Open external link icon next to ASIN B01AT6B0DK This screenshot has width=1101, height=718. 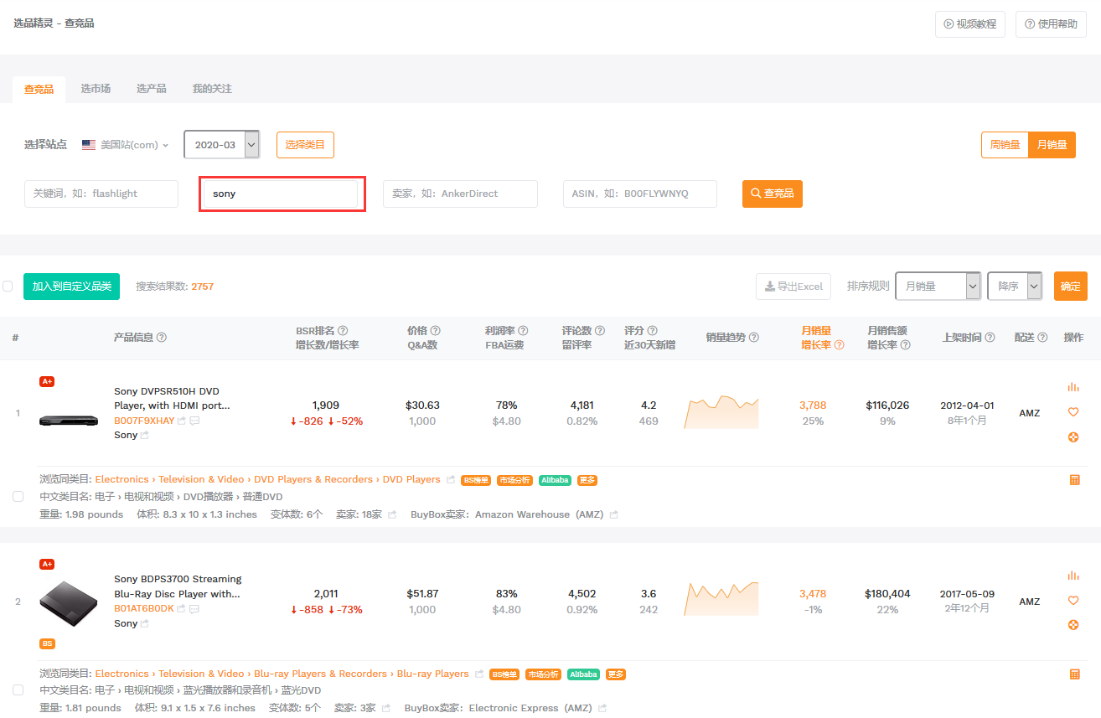pos(181,608)
